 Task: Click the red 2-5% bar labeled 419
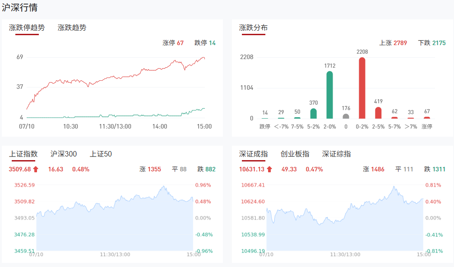tap(378, 113)
